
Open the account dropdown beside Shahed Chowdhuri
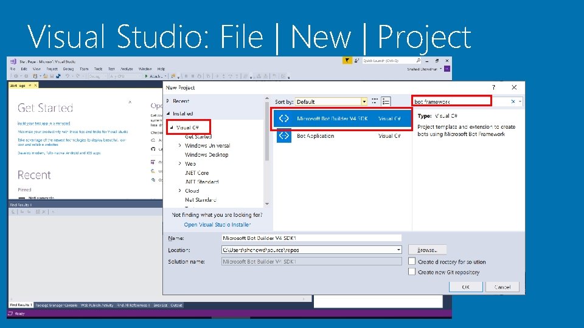(440, 69)
